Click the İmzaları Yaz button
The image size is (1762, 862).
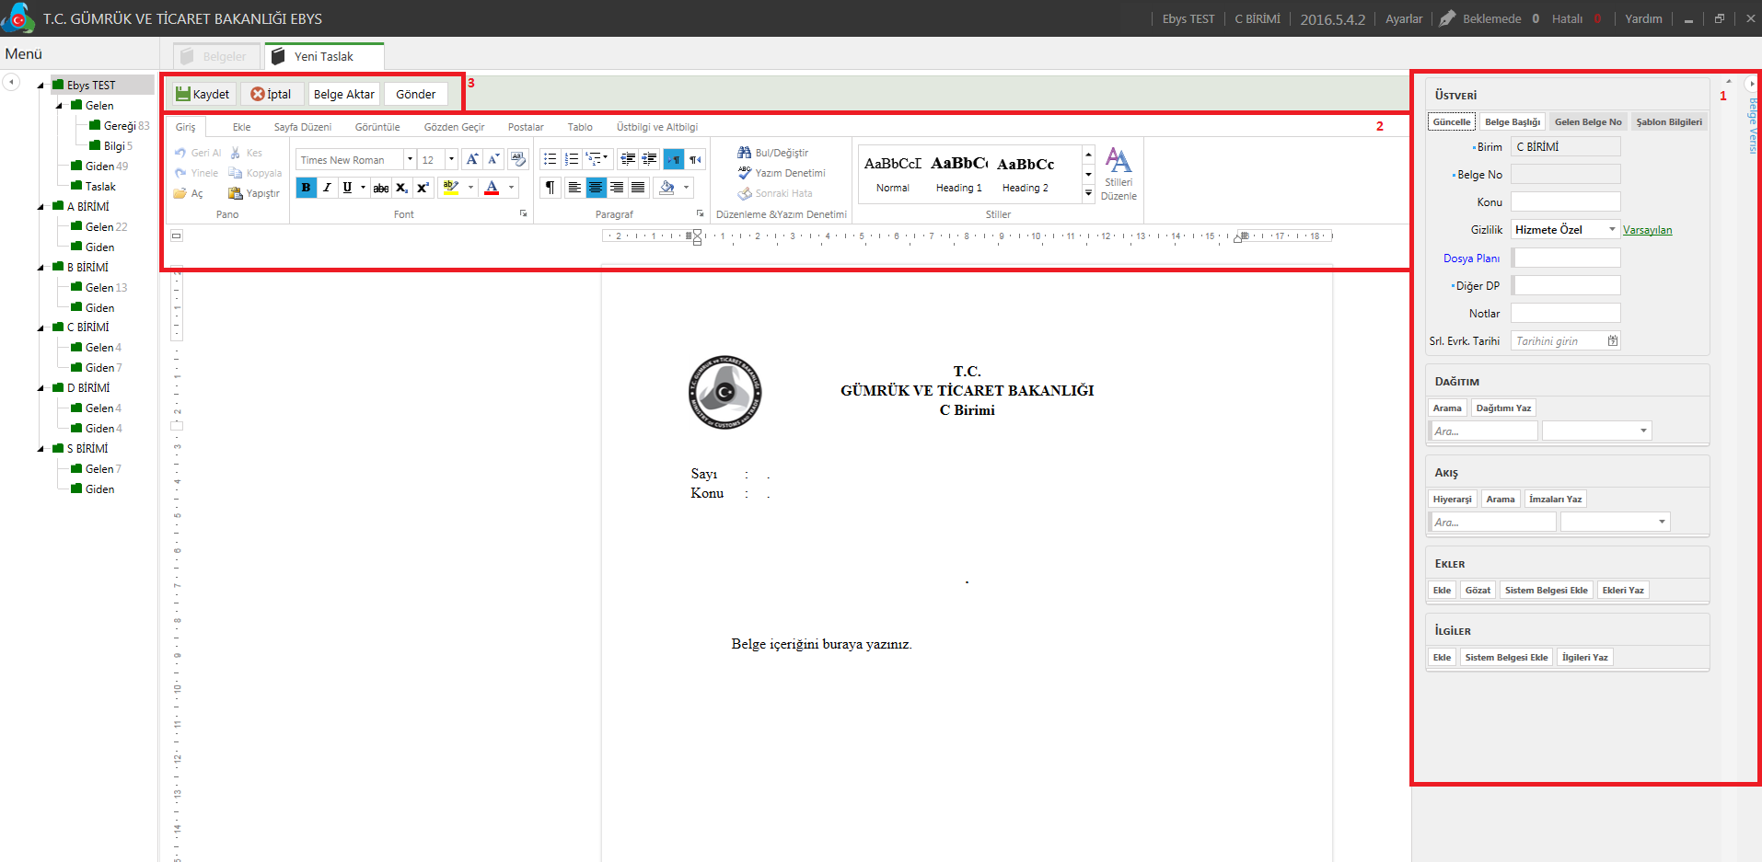pos(1555,499)
